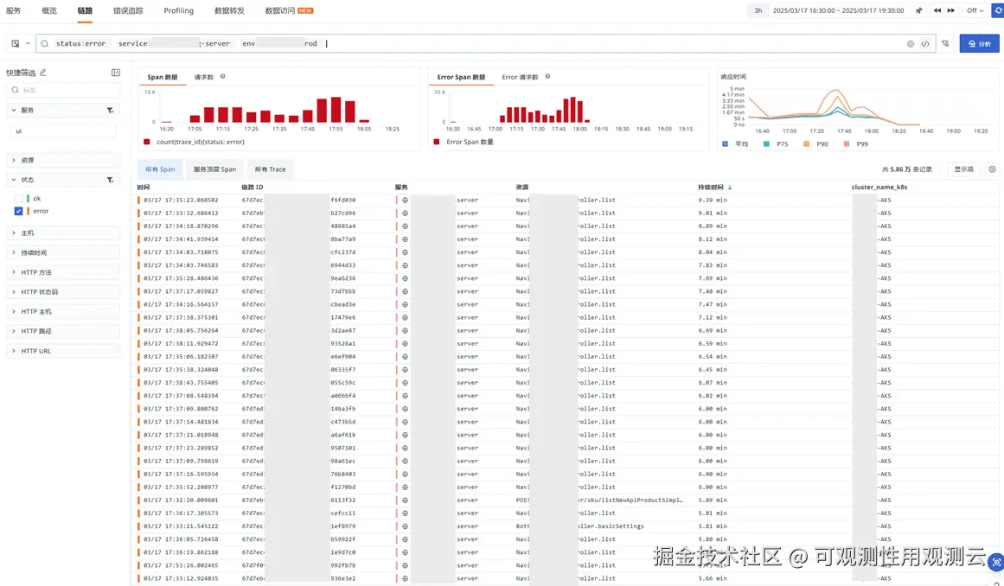
Task: Select the 服务顶层 Span view
Action: click(x=215, y=169)
